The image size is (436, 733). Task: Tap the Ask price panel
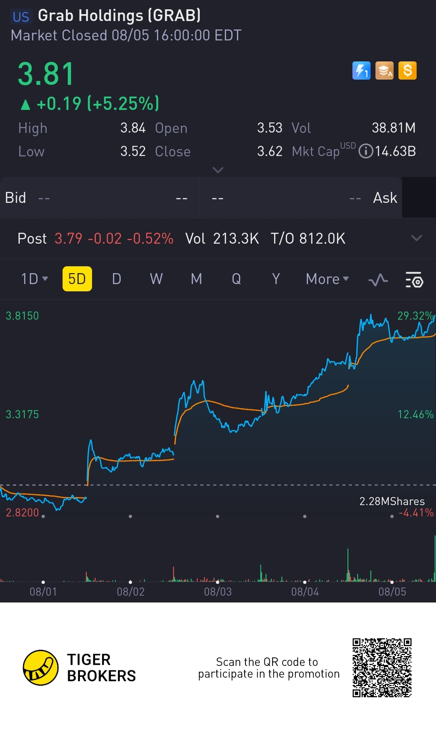click(301, 198)
